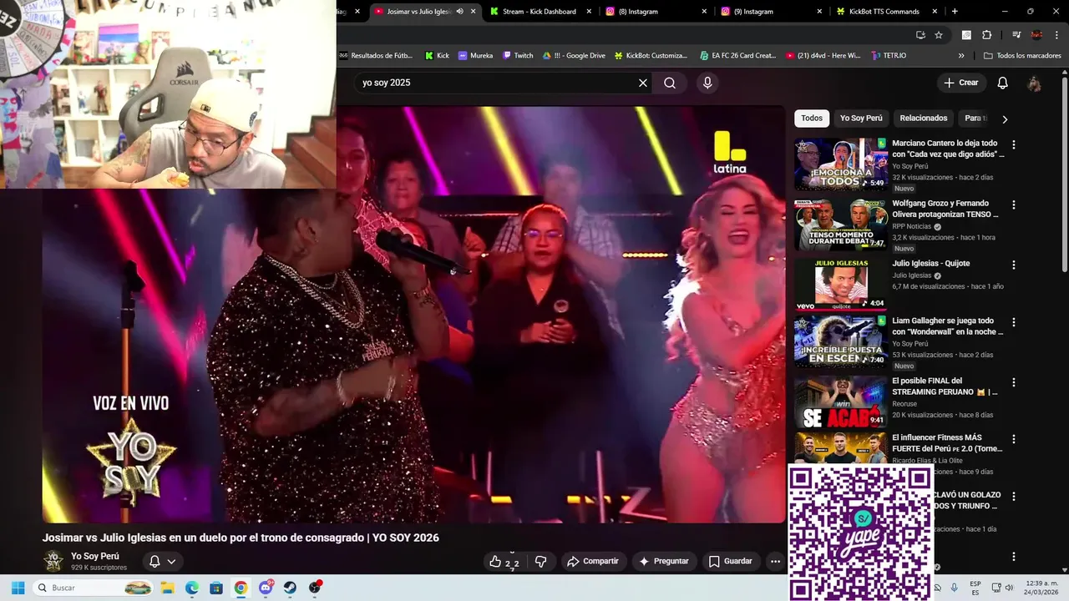Open options for Julio Iglesias Quijote video
This screenshot has width=1069, height=601.
coord(1014,265)
